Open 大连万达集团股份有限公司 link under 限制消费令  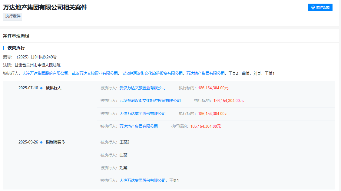(142, 180)
